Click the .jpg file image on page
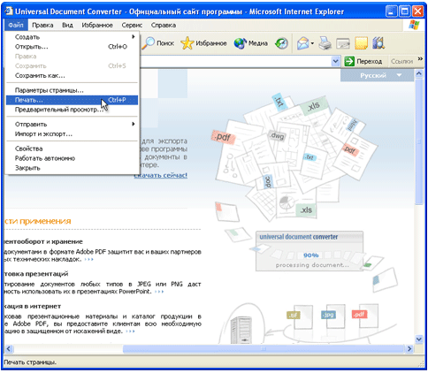The image size is (428, 373). [333, 316]
